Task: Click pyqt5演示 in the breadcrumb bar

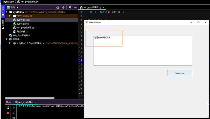Action: (9, 2)
